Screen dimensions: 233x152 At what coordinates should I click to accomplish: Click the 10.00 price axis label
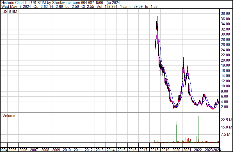[x=225, y=86]
